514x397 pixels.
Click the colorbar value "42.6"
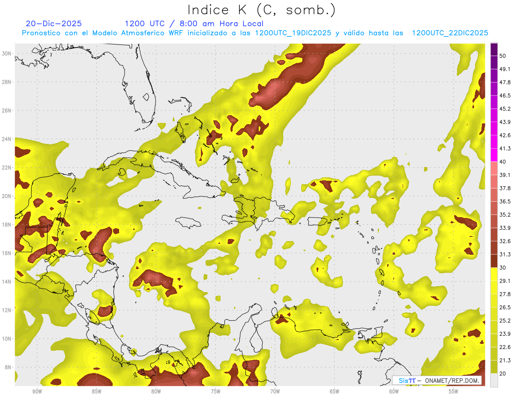pos(505,135)
